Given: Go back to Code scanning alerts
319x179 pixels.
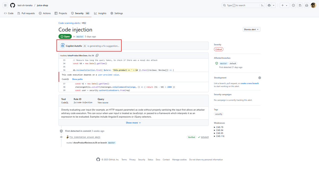Looking at the screenshot, I should coord(69,23).
